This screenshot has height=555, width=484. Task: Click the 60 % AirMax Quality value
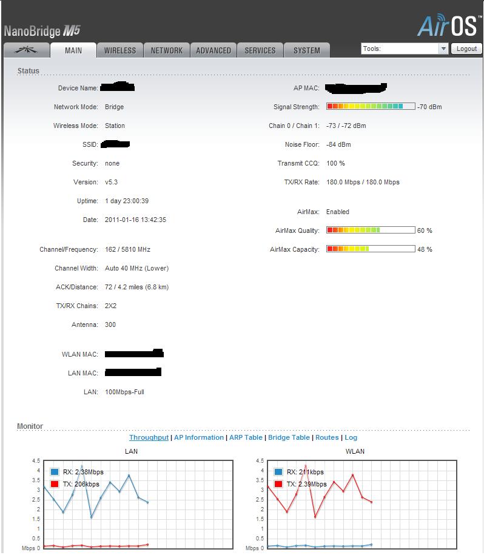click(x=425, y=230)
